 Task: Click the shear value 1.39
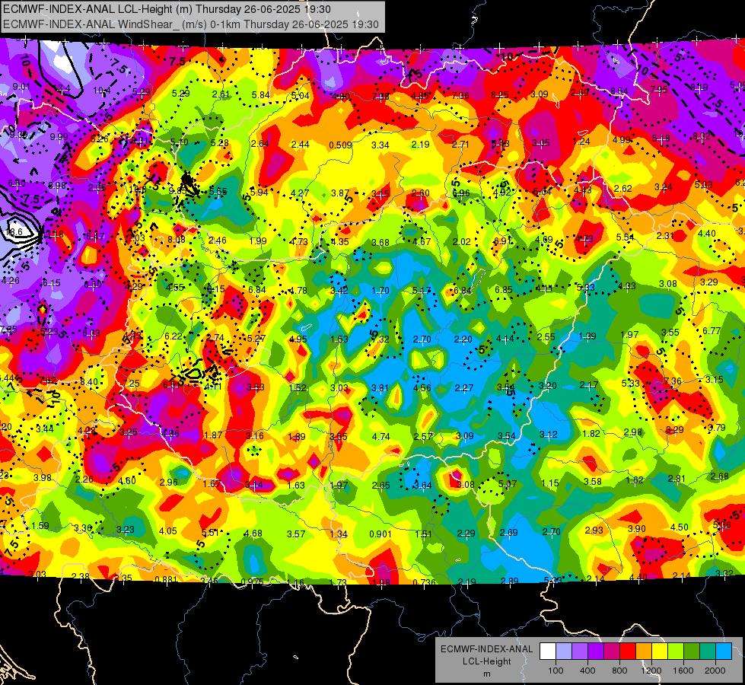point(587,336)
